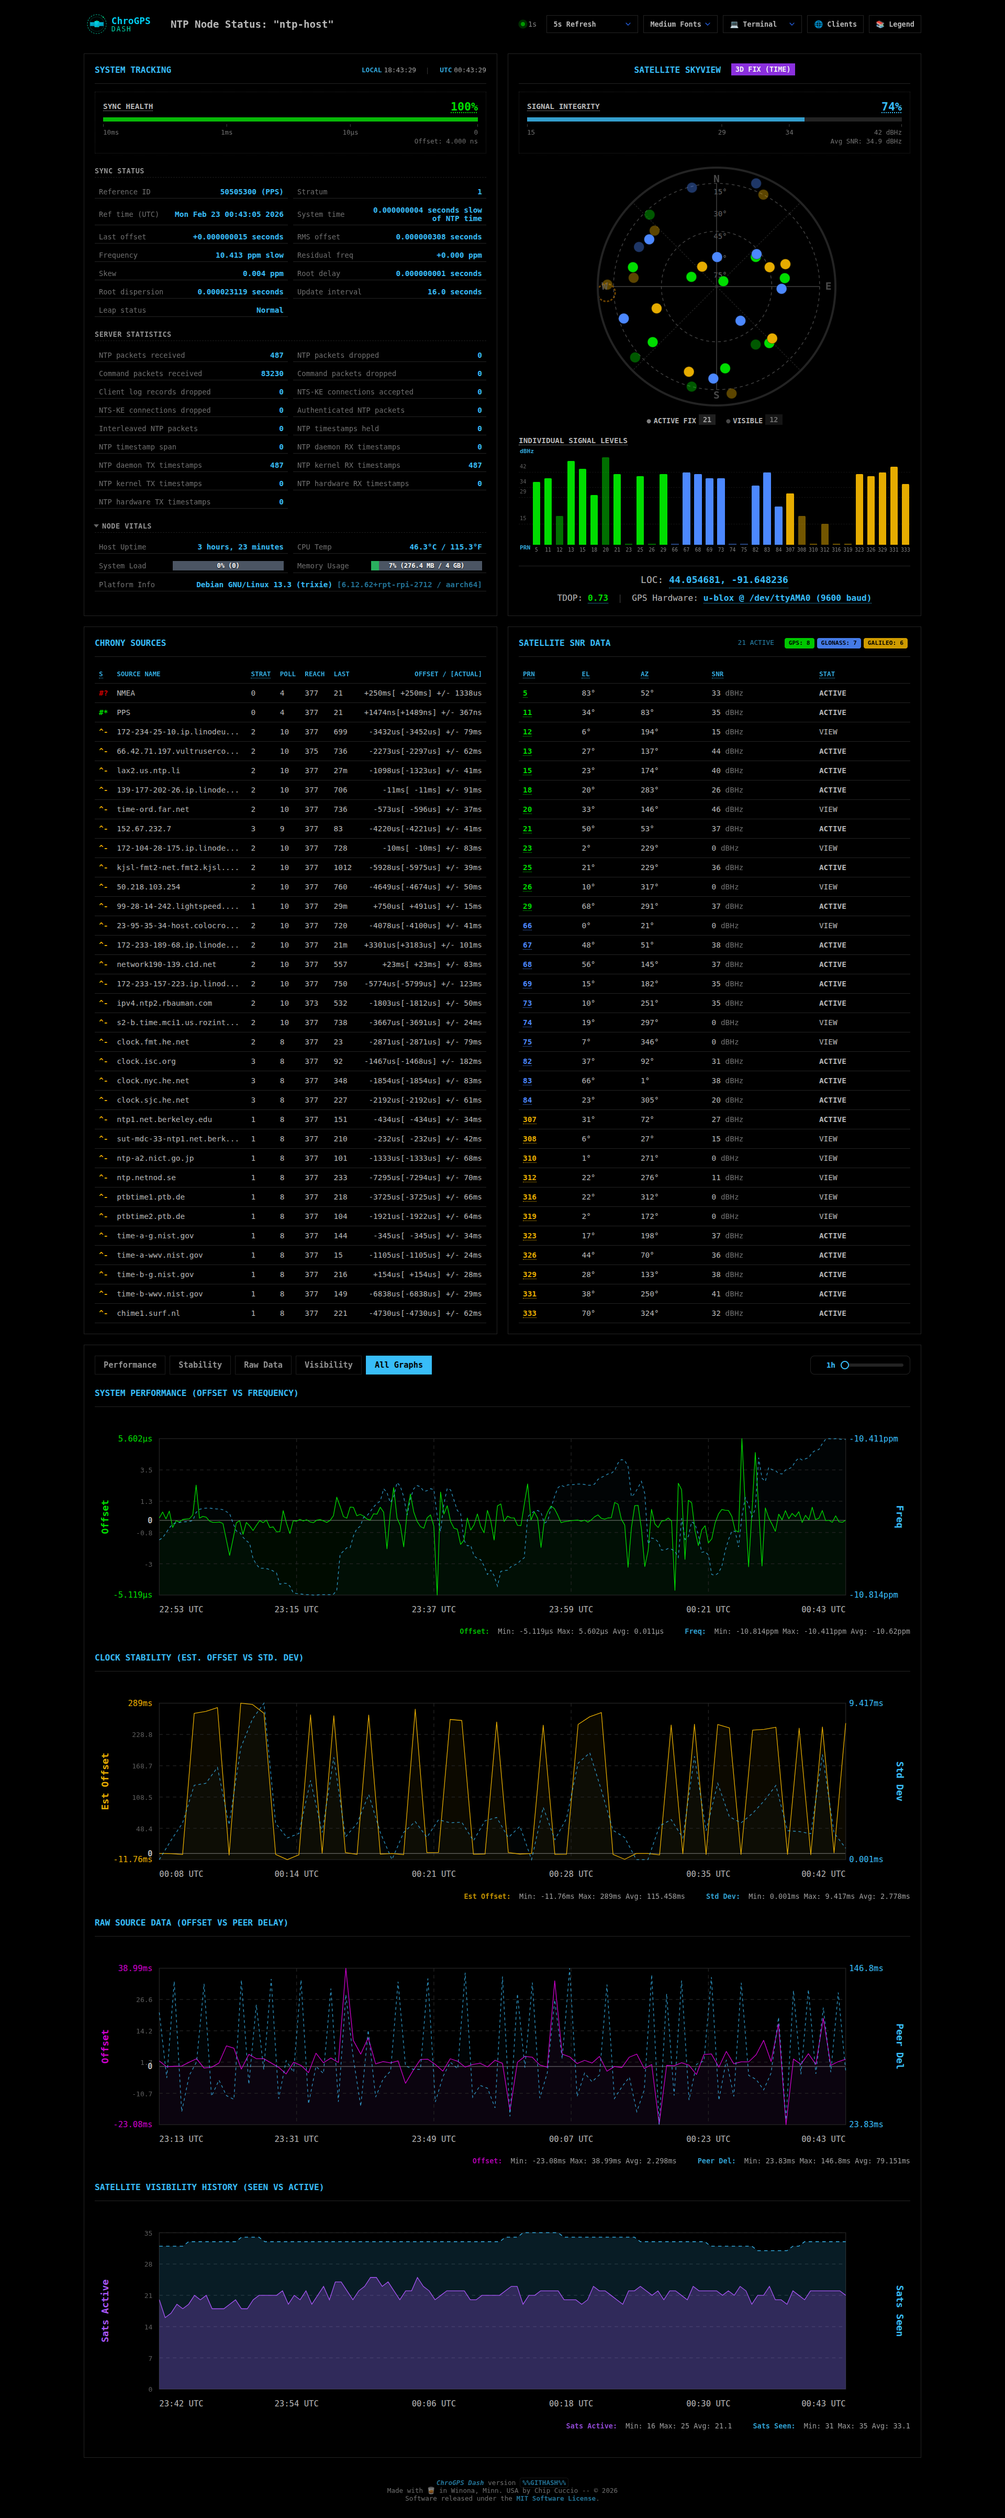Click the ChroGPS Dash logo icon

96,24
